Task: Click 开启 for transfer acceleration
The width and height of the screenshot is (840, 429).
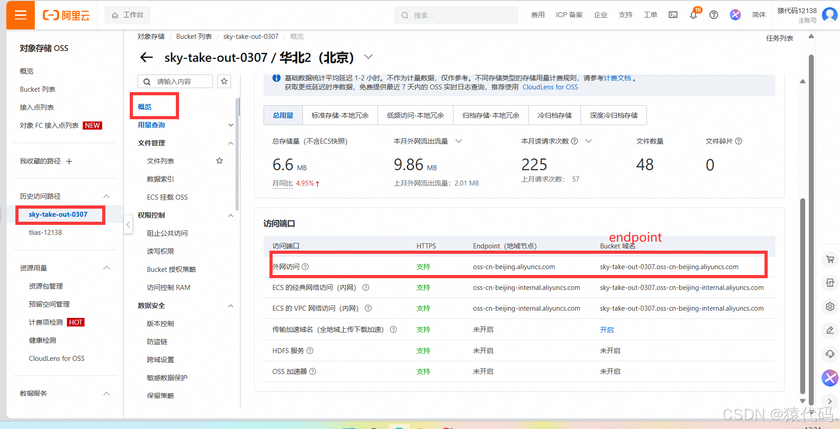Action: click(x=607, y=330)
